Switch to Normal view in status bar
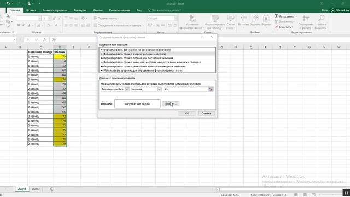The height and width of the screenshot is (197, 350). (x=296, y=195)
